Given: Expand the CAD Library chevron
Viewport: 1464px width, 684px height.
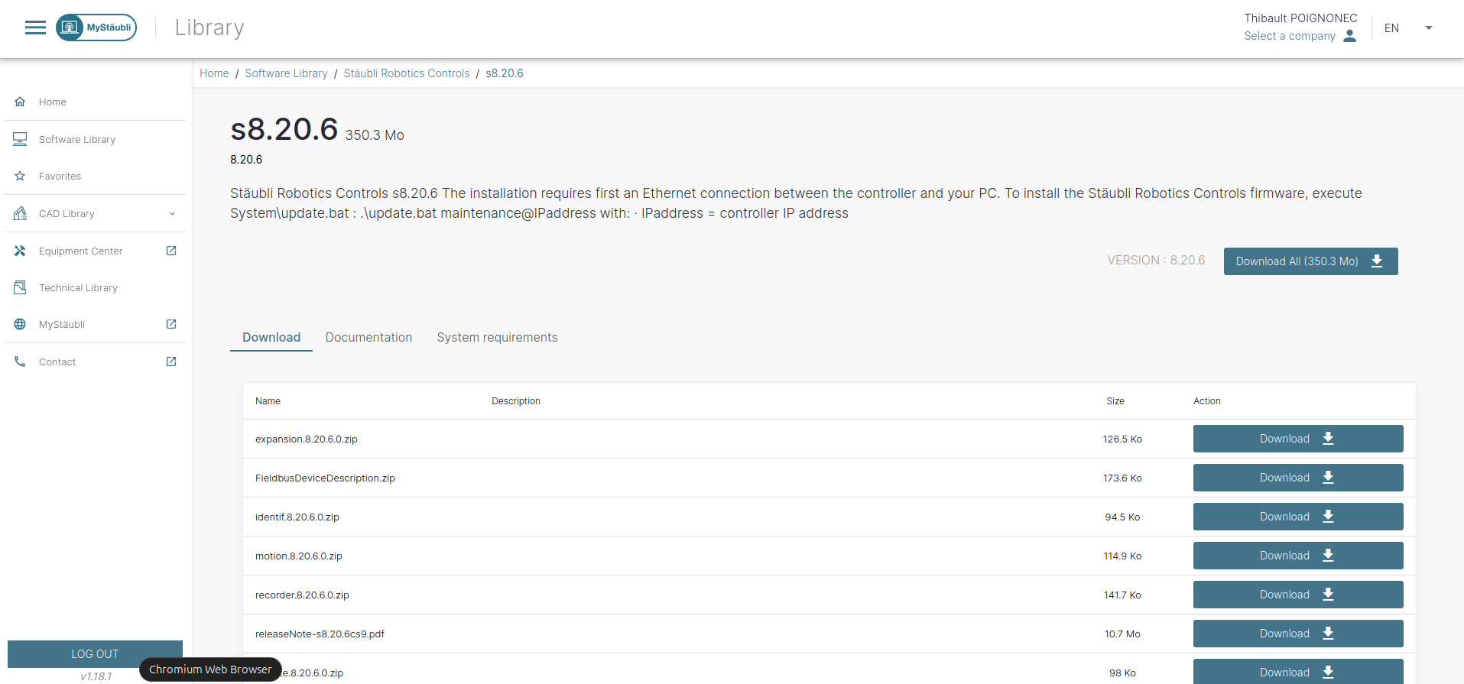Looking at the screenshot, I should point(172,214).
